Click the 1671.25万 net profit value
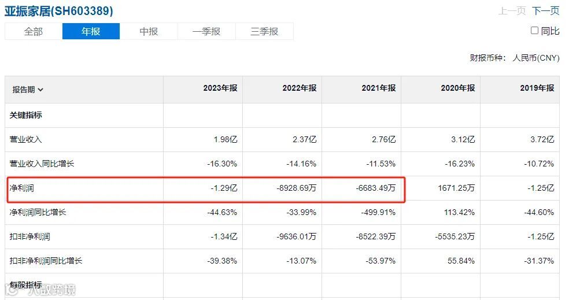This screenshot has height=300, width=580. coord(456,188)
